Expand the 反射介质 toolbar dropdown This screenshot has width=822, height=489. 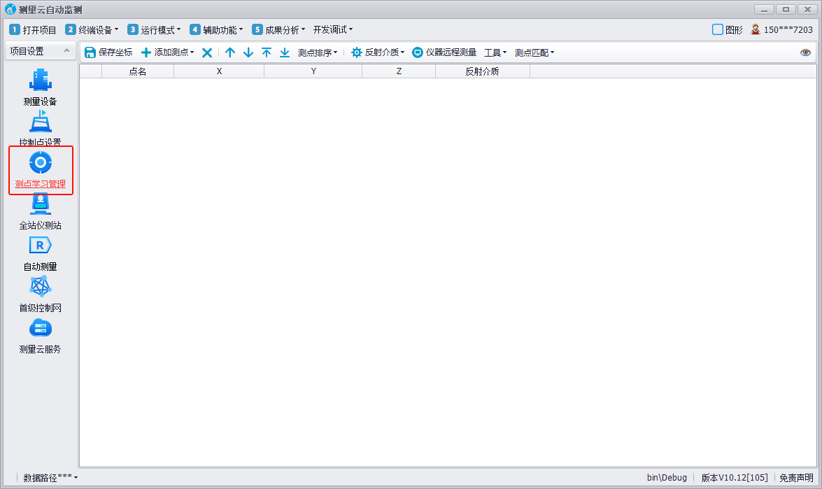point(378,52)
